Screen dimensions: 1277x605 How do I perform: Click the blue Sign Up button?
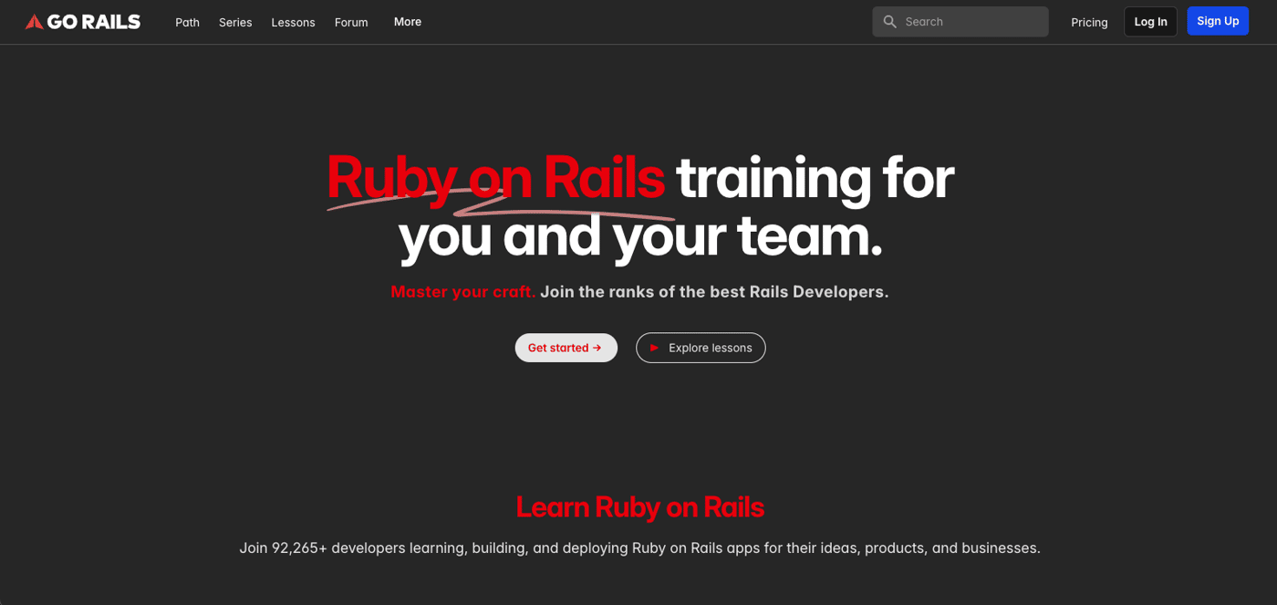click(1218, 21)
